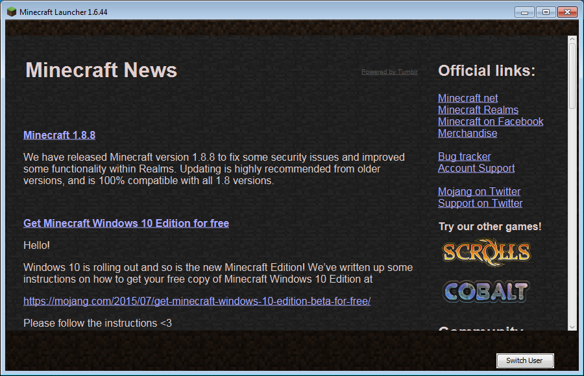Click the Switch User button
This screenshot has height=376, width=584.
[525, 360]
